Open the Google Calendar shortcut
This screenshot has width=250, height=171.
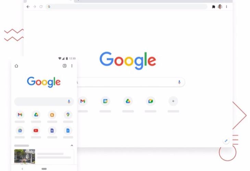click(105, 101)
